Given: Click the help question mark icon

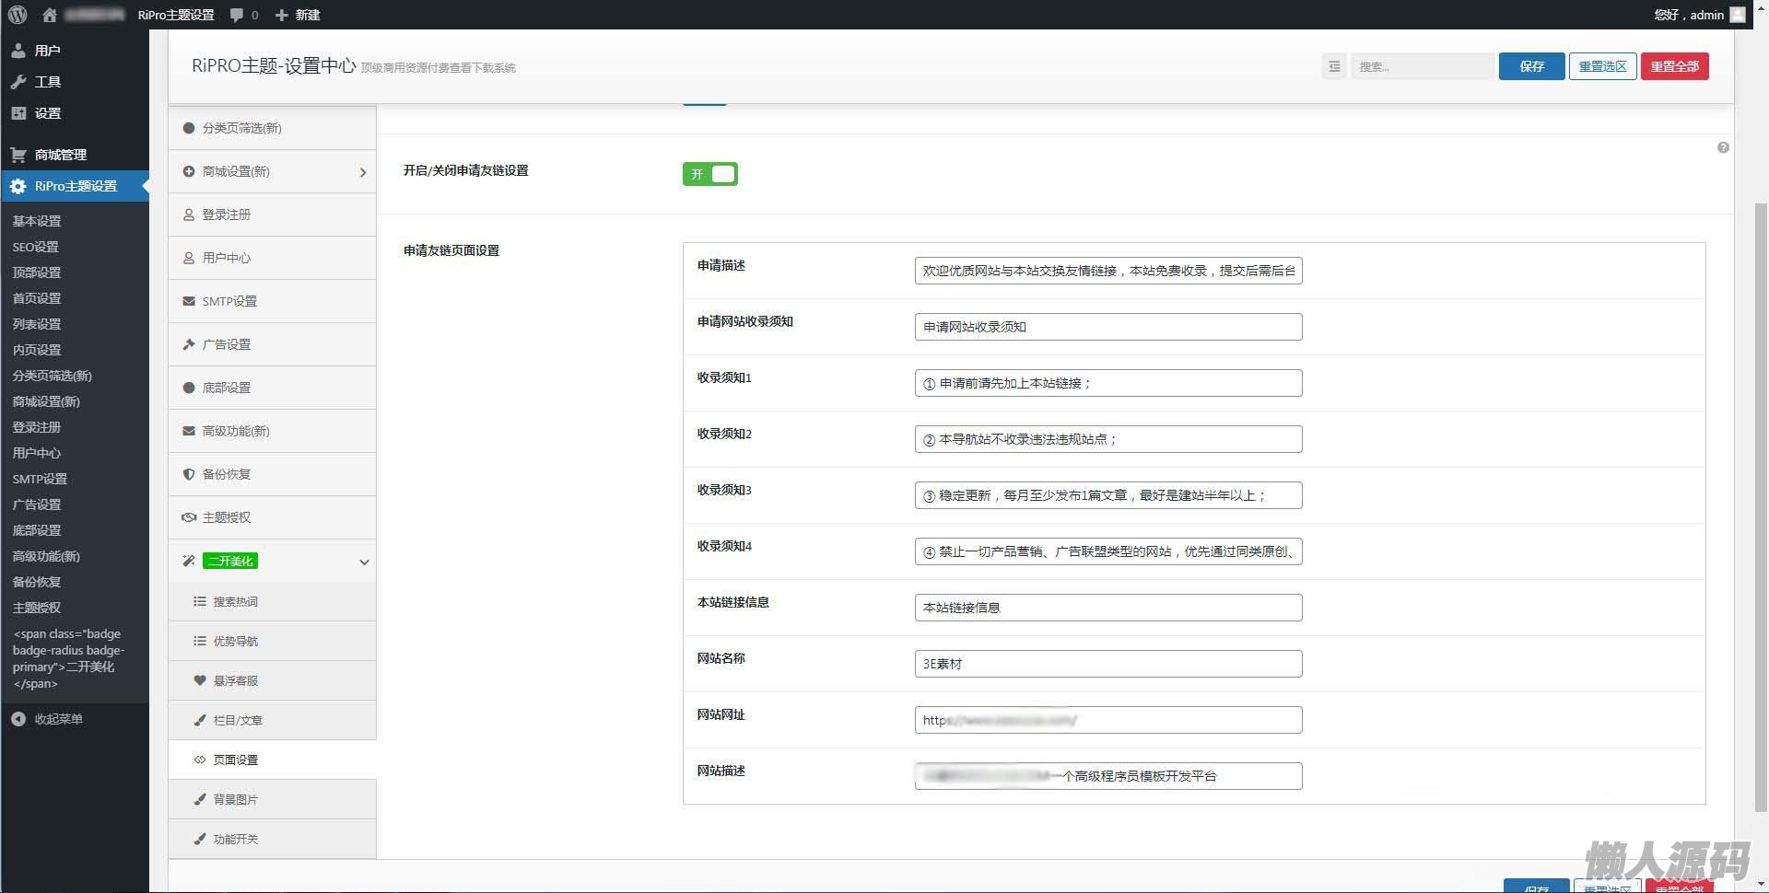Looking at the screenshot, I should [x=1723, y=148].
